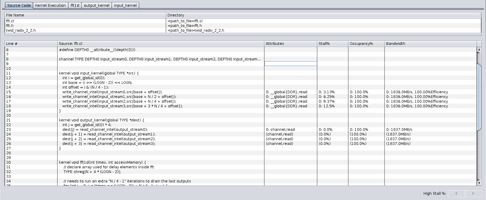This screenshot has width=486, height=200.
Task: Click the 12.5% stall value on line 18
Action: (327, 106)
